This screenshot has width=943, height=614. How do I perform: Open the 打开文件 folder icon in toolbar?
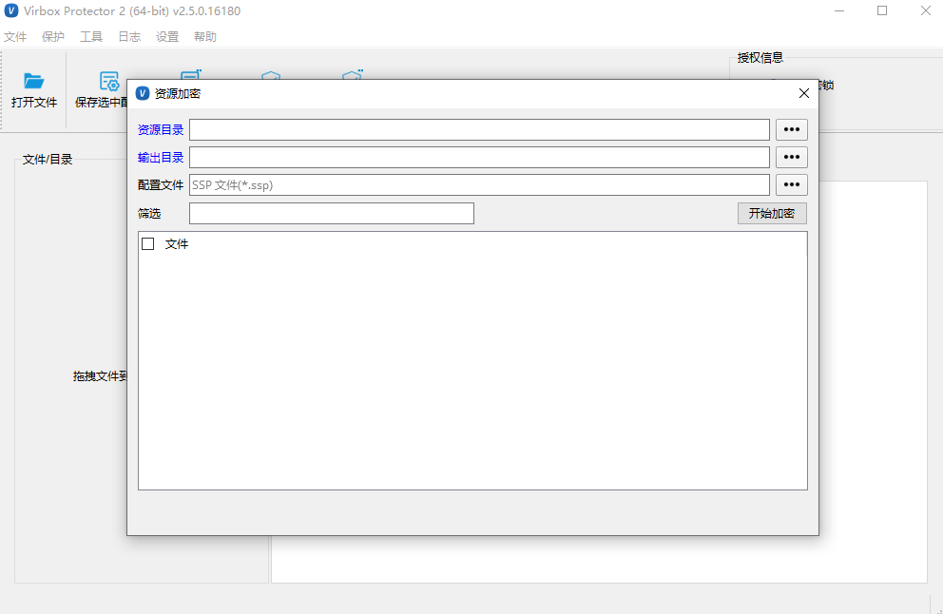(x=33, y=81)
